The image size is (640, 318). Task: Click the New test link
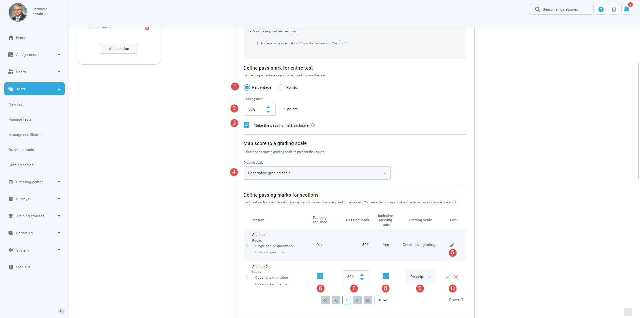point(16,104)
